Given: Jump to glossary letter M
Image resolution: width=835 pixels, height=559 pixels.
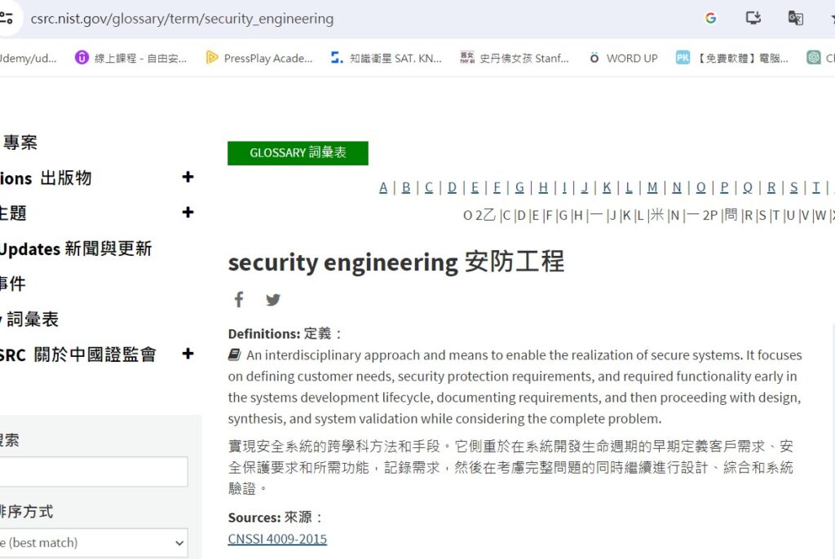Looking at the screenshot, I should click(x=652, y=187).
